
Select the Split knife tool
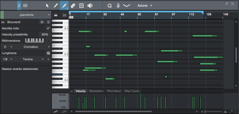(x=56, y=5)
